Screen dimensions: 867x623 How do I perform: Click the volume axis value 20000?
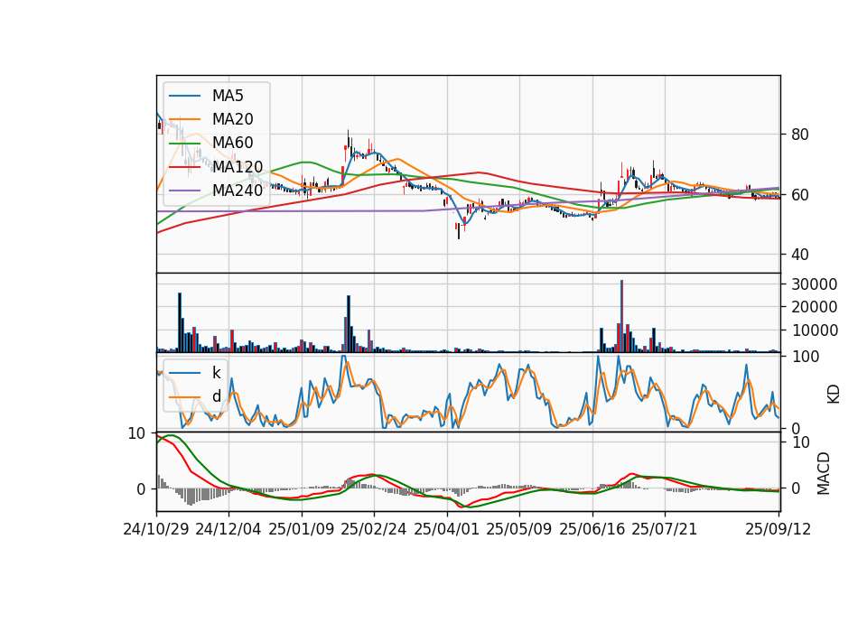click(x=814, y=307)
